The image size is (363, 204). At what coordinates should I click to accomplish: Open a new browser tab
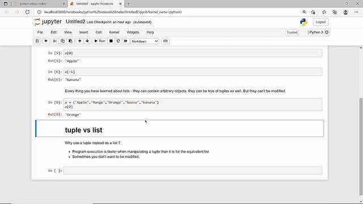(x=129, y=4)
